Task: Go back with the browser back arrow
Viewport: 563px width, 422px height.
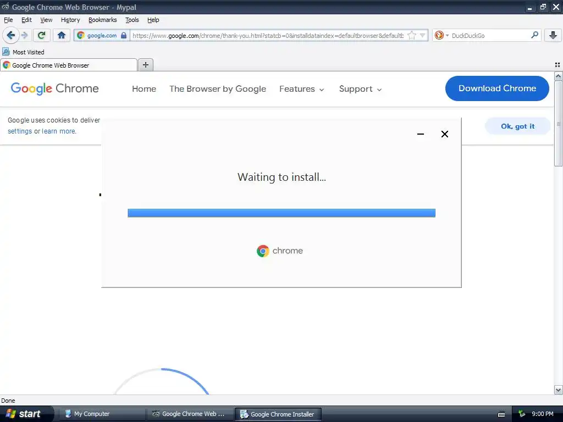Action: pyautogui.click(x=10, y=36)
